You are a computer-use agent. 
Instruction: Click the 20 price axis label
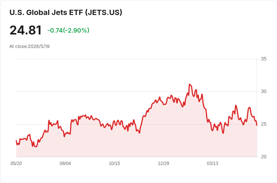coord(263,157)
